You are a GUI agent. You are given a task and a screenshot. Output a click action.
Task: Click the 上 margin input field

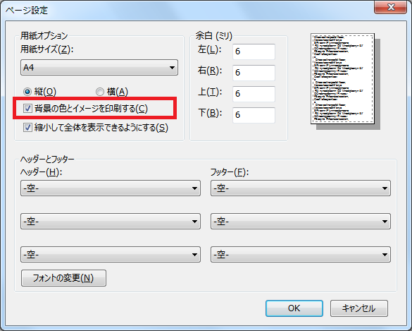pos(254,93)
